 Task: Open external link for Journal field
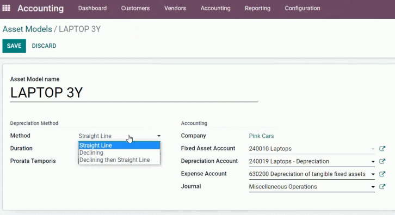point(382,187)
